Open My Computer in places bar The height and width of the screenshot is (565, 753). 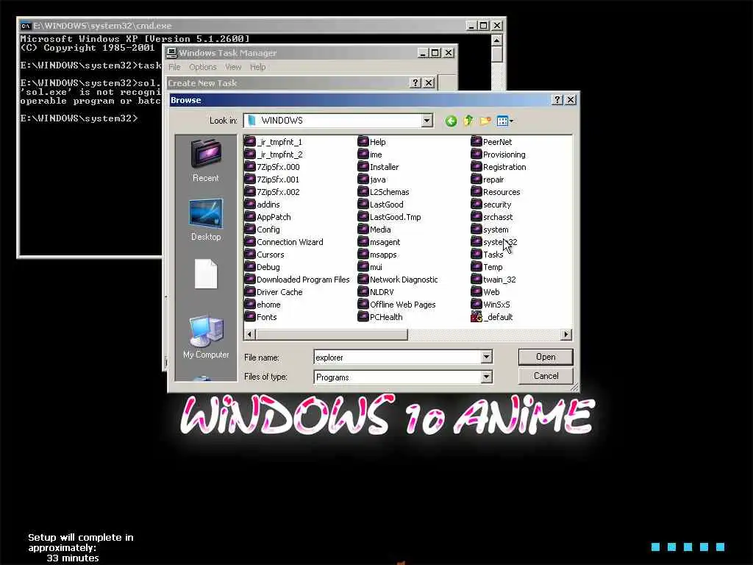point(206,337)
